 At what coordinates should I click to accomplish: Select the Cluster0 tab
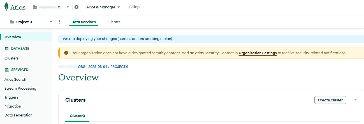pos(77,116)
